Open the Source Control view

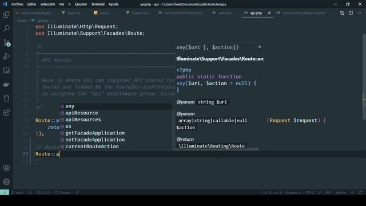point(6,42)
